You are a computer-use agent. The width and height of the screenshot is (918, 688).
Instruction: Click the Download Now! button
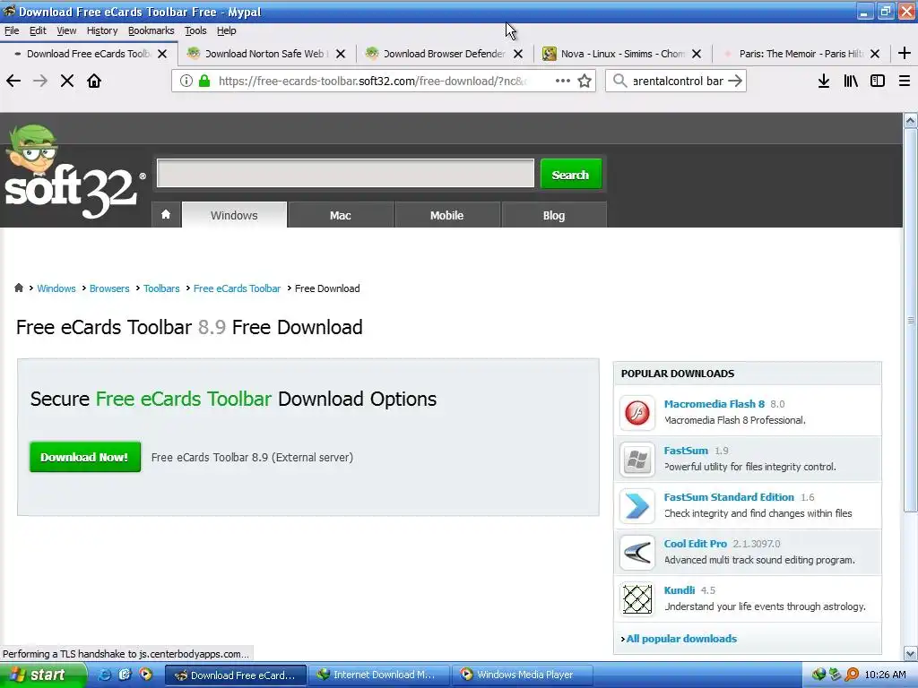tap(85, 457)
